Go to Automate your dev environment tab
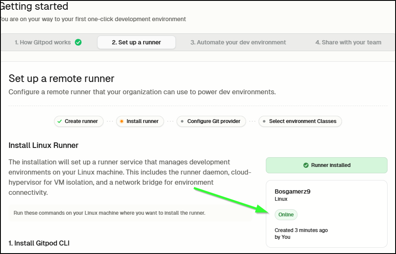Screen dimensions: 396x254 (238, 42)
